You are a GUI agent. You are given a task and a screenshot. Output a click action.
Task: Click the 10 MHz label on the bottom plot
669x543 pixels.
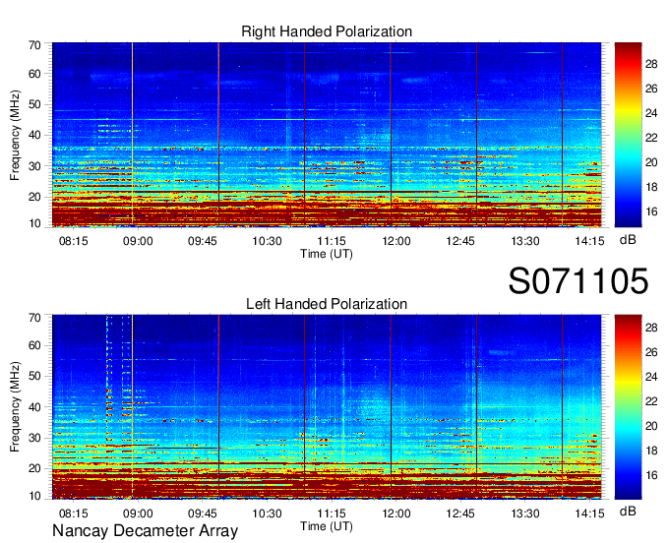pyautogui.click(x=34, y=496)
